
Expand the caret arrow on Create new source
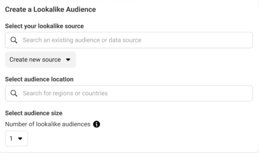click(68, 60)
